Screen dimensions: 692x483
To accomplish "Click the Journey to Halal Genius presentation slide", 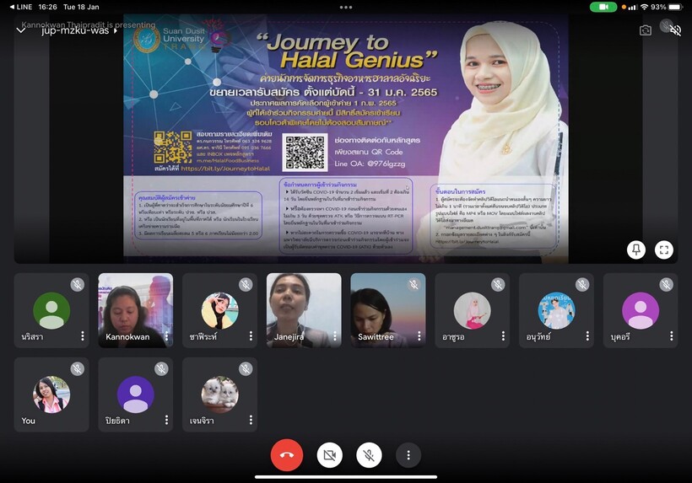I will pos(345,139).
